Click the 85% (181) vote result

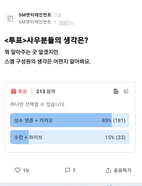click(114, 120)
